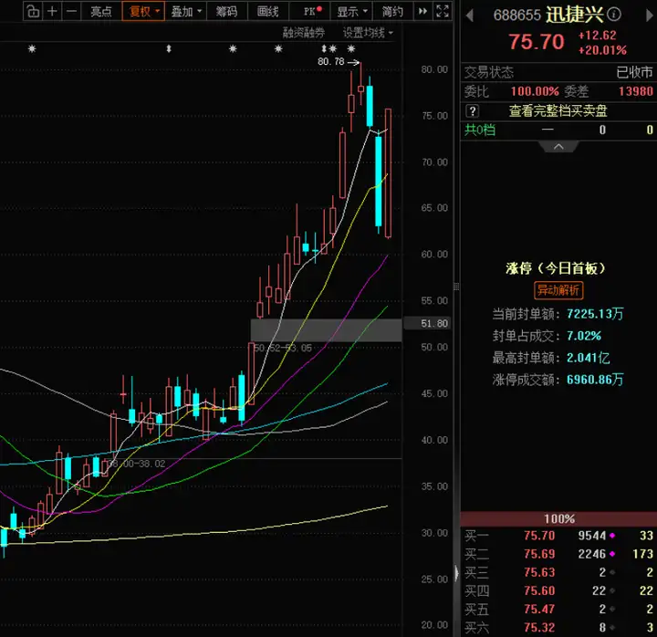
Task: Click the fullscreen expand icon
Action: pos(443,11)
